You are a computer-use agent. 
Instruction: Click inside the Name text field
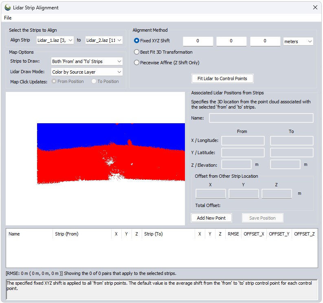click(261, 118)
